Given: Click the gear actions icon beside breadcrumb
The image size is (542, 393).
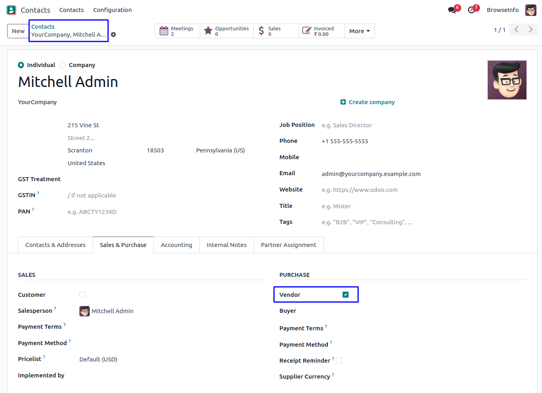Looking at the screenshot, I should pyautogui.click(x=113, y=35).
